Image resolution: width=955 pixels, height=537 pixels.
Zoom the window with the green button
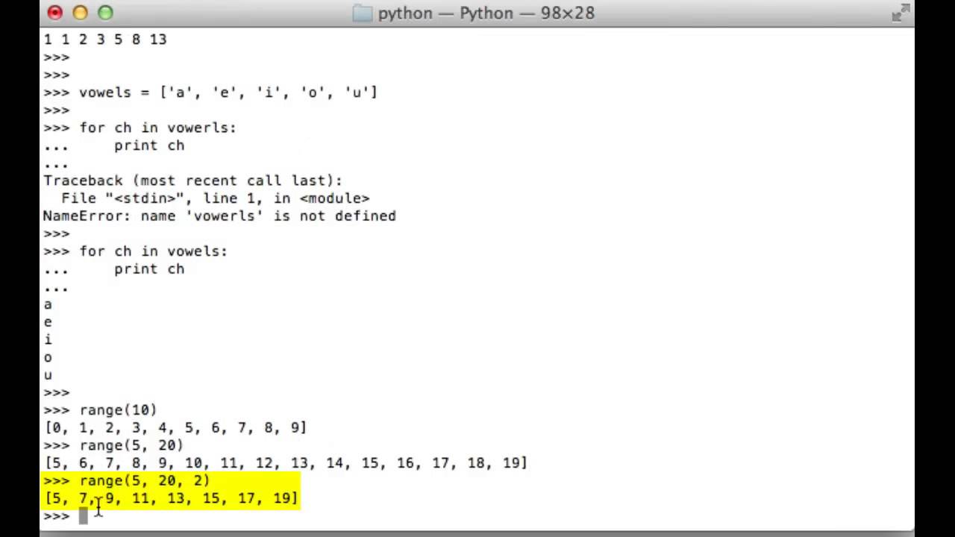[x=105, y=13]
